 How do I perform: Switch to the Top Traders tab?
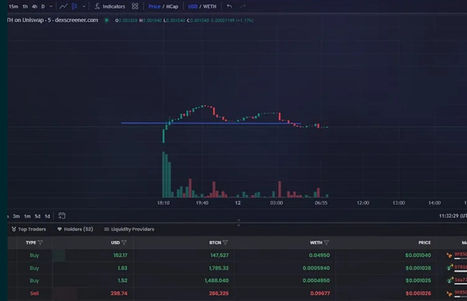click(x=29, y=229)
